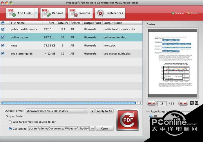Uncheck the seo starter guide checkbox
Screen dimensions: 203x142
(x=3, y=53)
